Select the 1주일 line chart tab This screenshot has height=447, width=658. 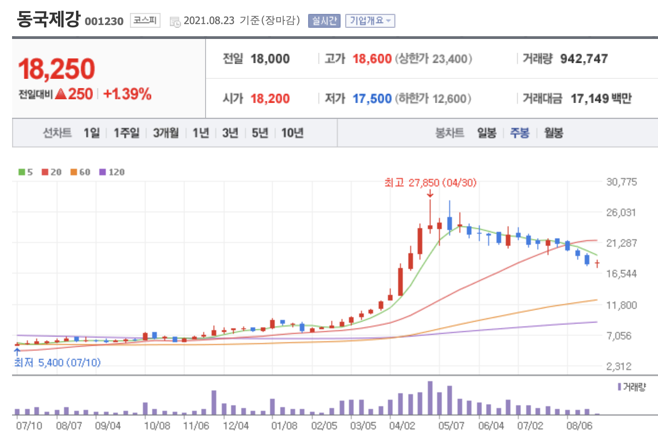(126, 133)
